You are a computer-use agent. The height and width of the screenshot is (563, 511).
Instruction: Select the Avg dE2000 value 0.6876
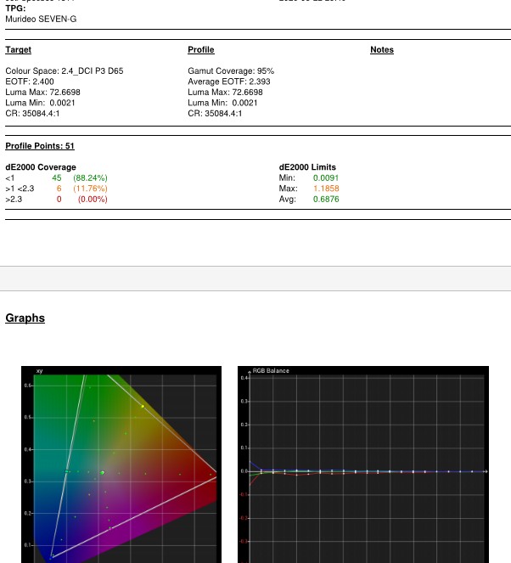pyautogui.click(x=325, y=200)
